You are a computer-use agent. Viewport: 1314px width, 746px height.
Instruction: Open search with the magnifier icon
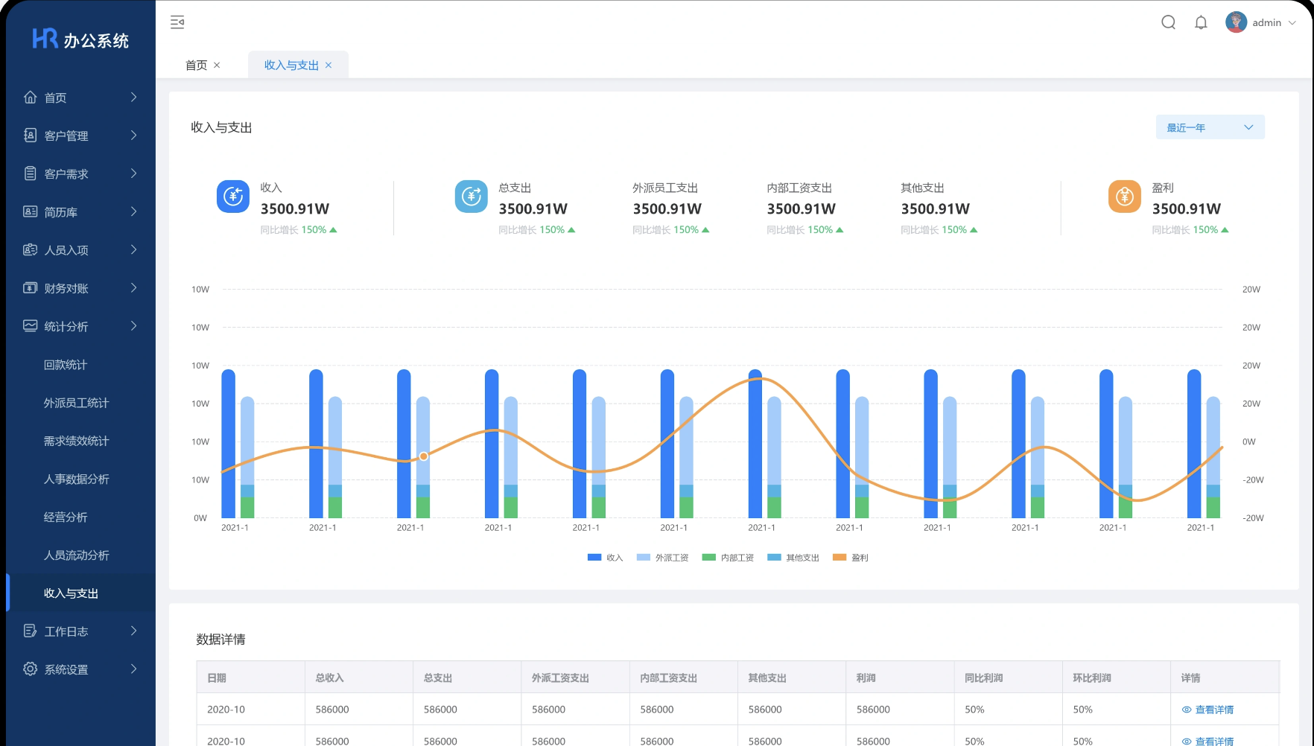(1168, 22)
